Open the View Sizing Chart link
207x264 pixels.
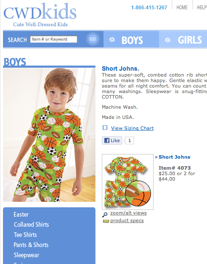132,128
